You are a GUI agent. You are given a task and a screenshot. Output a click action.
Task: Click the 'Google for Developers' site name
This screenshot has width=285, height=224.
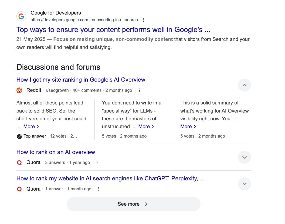click(56, 13)
